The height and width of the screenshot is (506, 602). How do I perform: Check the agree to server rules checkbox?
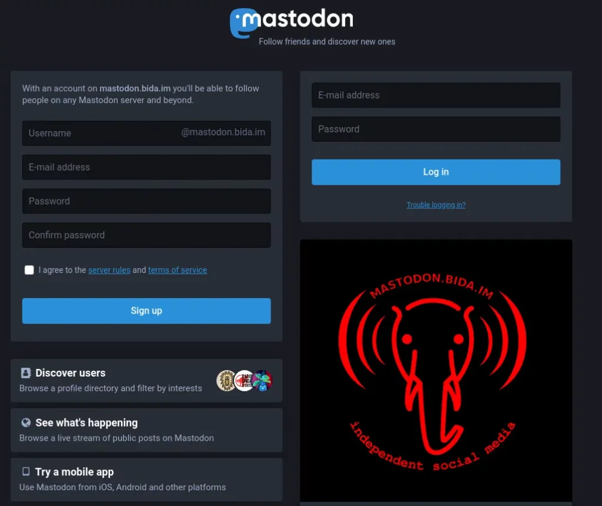tap(29, 270)
